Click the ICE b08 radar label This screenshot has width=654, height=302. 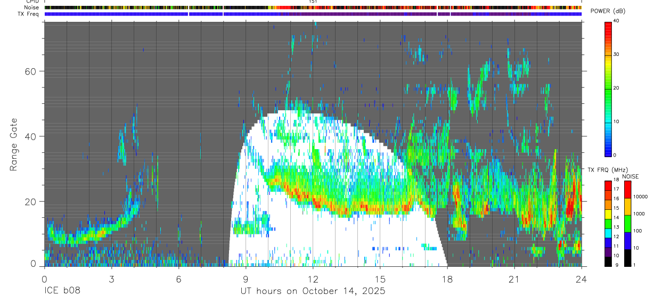click(62, 291)
